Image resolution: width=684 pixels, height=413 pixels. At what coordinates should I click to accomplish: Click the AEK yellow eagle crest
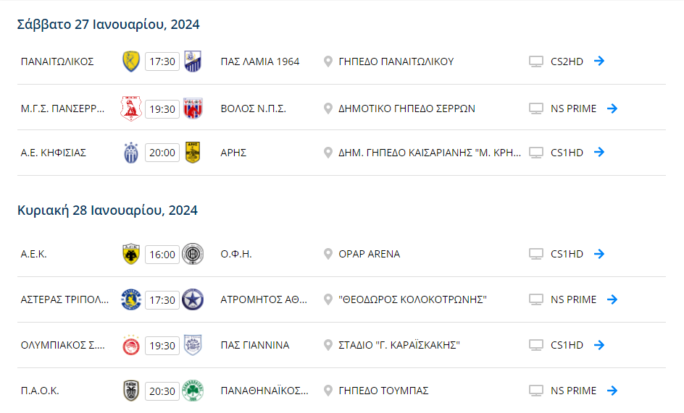(x=131, y=254)
